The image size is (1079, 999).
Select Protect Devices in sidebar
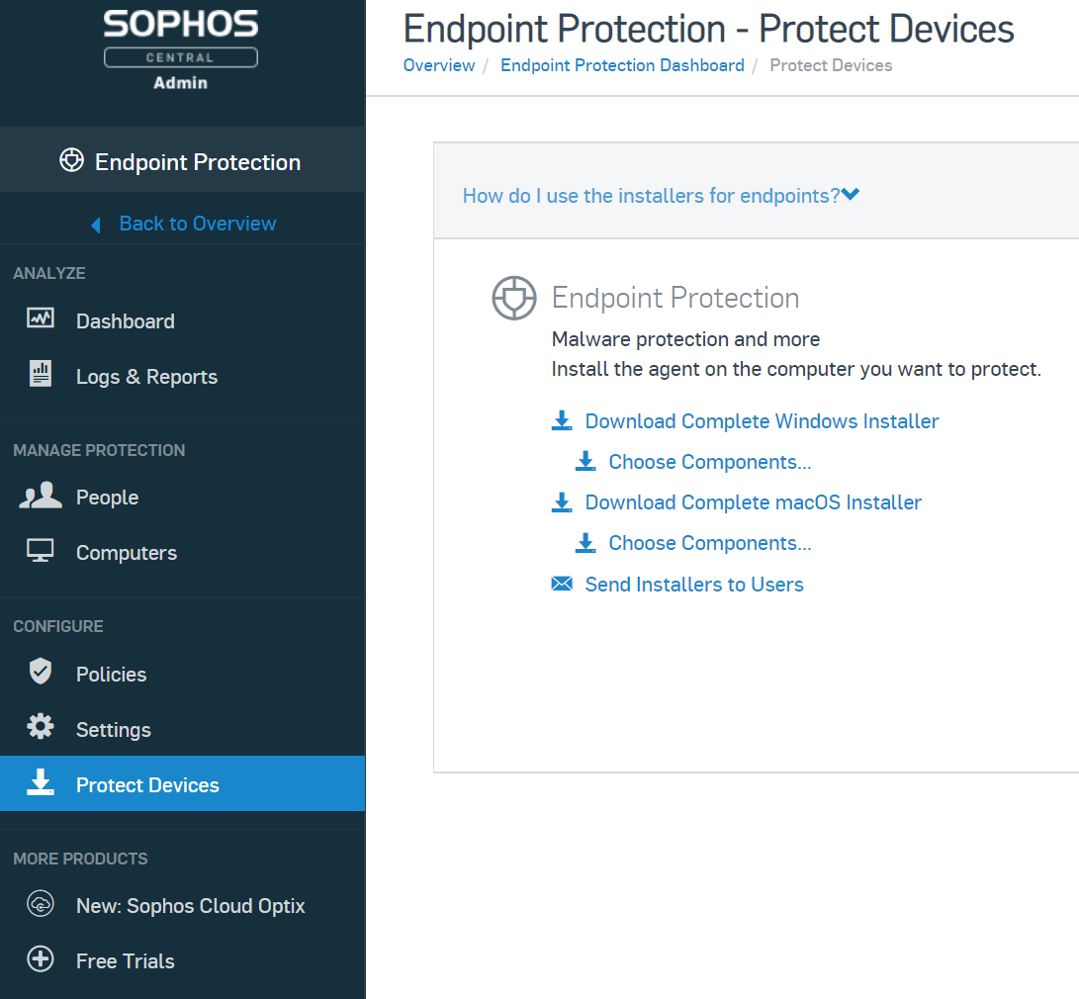coord(182,783)
